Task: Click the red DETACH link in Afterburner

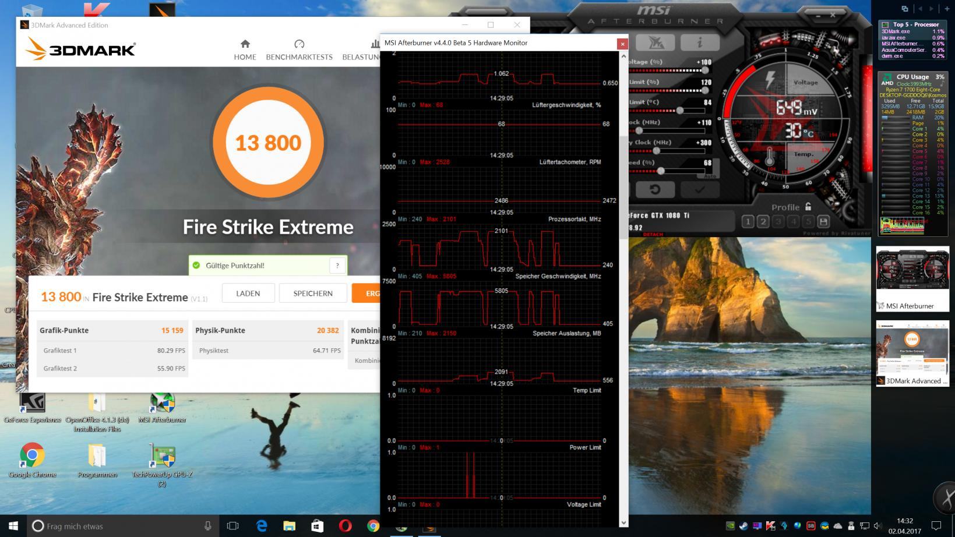Action: (x=653, y=234)
